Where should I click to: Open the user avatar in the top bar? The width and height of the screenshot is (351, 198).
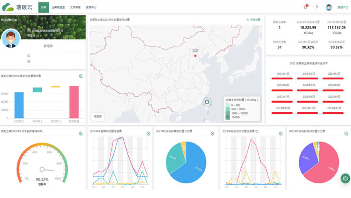(x=329, y=7)
